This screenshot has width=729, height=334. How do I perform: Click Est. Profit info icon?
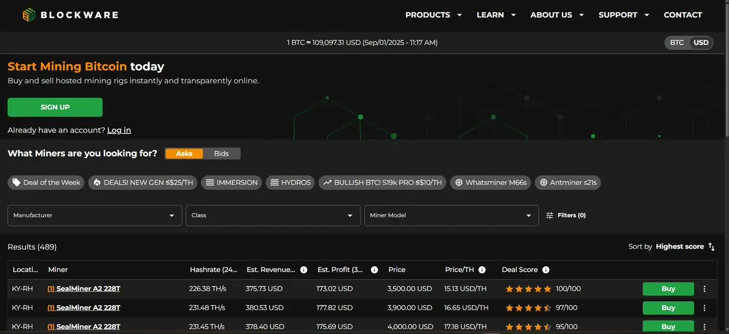click(x=375, y=270)
